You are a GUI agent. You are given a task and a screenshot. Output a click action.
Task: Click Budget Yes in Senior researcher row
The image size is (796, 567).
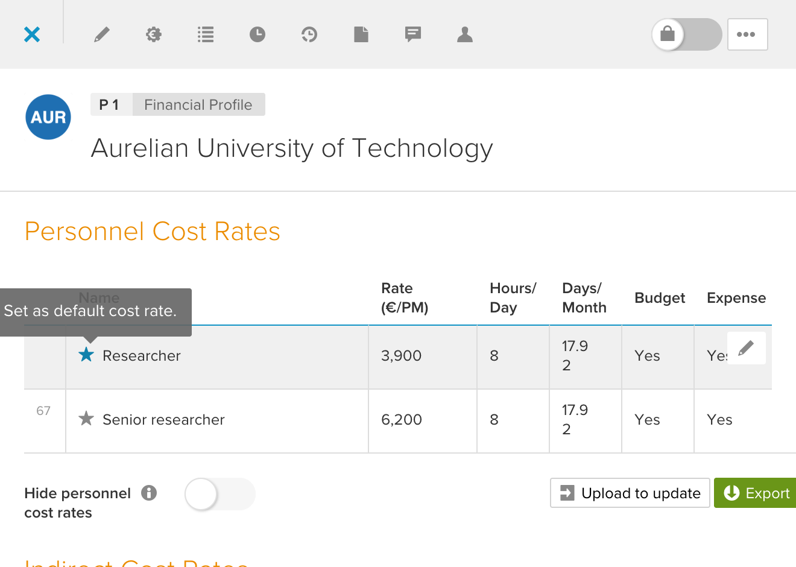tap(647, 420)
